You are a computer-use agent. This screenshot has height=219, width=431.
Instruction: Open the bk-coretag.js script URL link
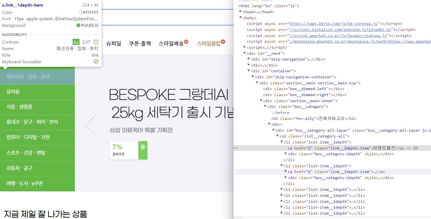333,24
